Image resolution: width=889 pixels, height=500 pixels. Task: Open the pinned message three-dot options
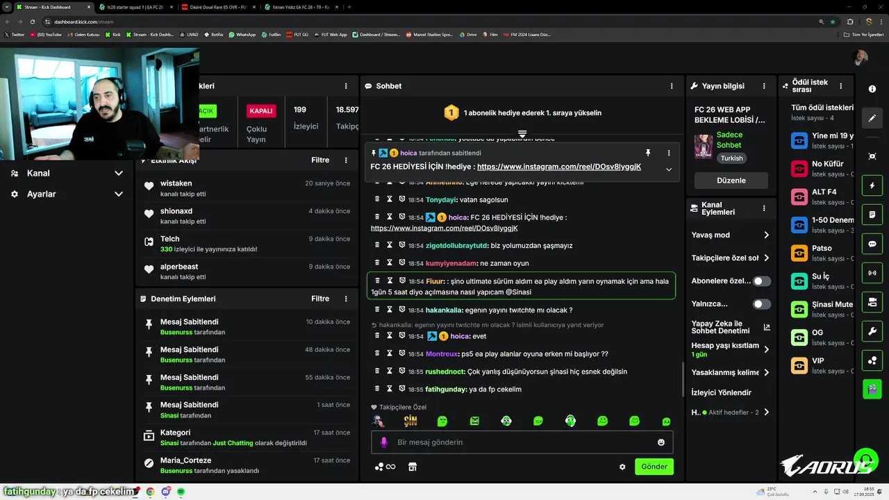click(669, 153)
